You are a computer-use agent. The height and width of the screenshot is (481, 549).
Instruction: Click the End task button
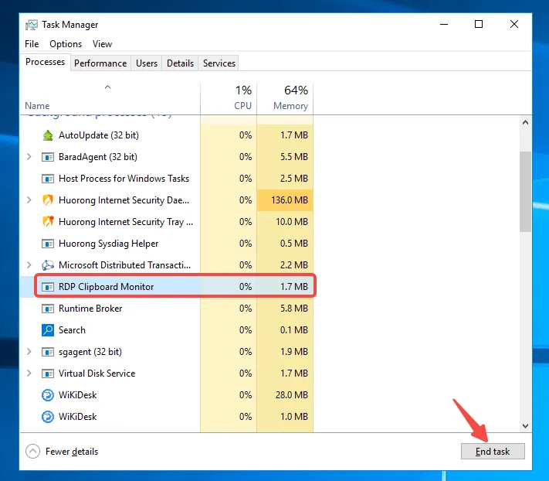click(493, 452)
